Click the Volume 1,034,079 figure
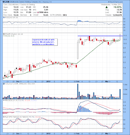The height and width of the screenshot is (135, 130). pos(117,15)
